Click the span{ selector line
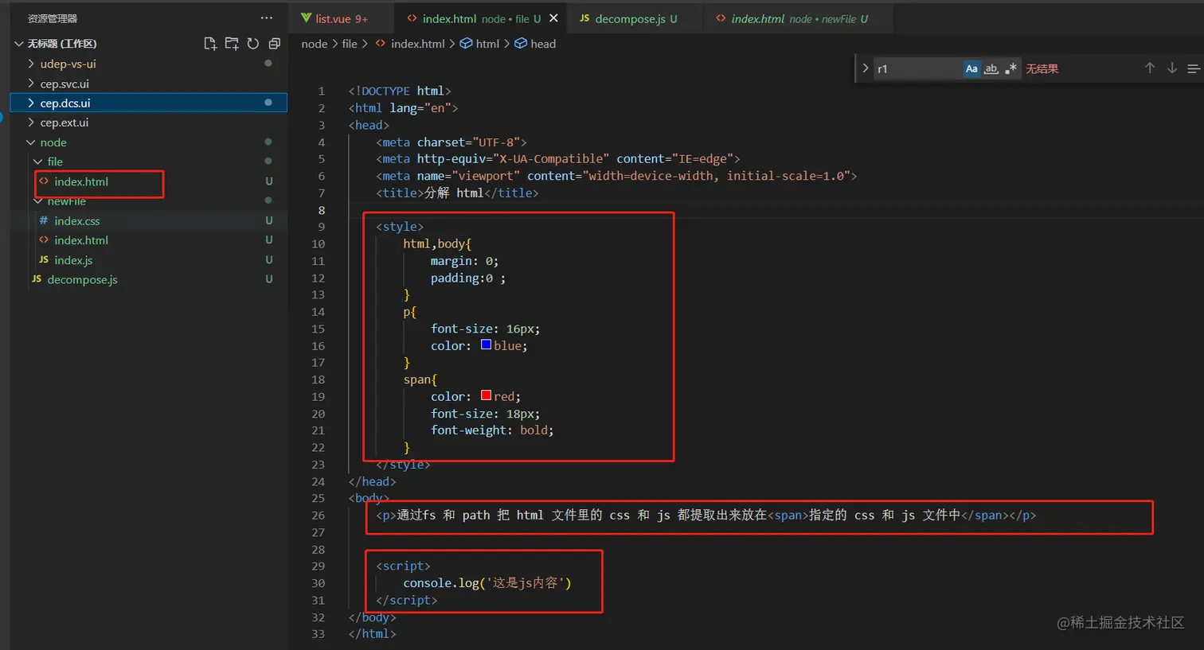Viewport: 1204px width, 650px height. (420, 379)
